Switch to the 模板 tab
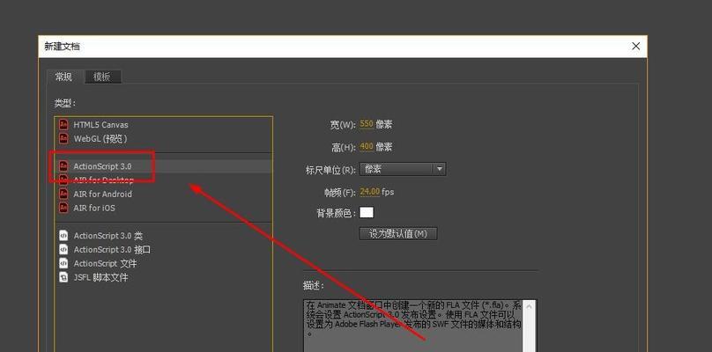Image resolution: width=712 pixels, height=352 pixels. click(x=102, y=77)
